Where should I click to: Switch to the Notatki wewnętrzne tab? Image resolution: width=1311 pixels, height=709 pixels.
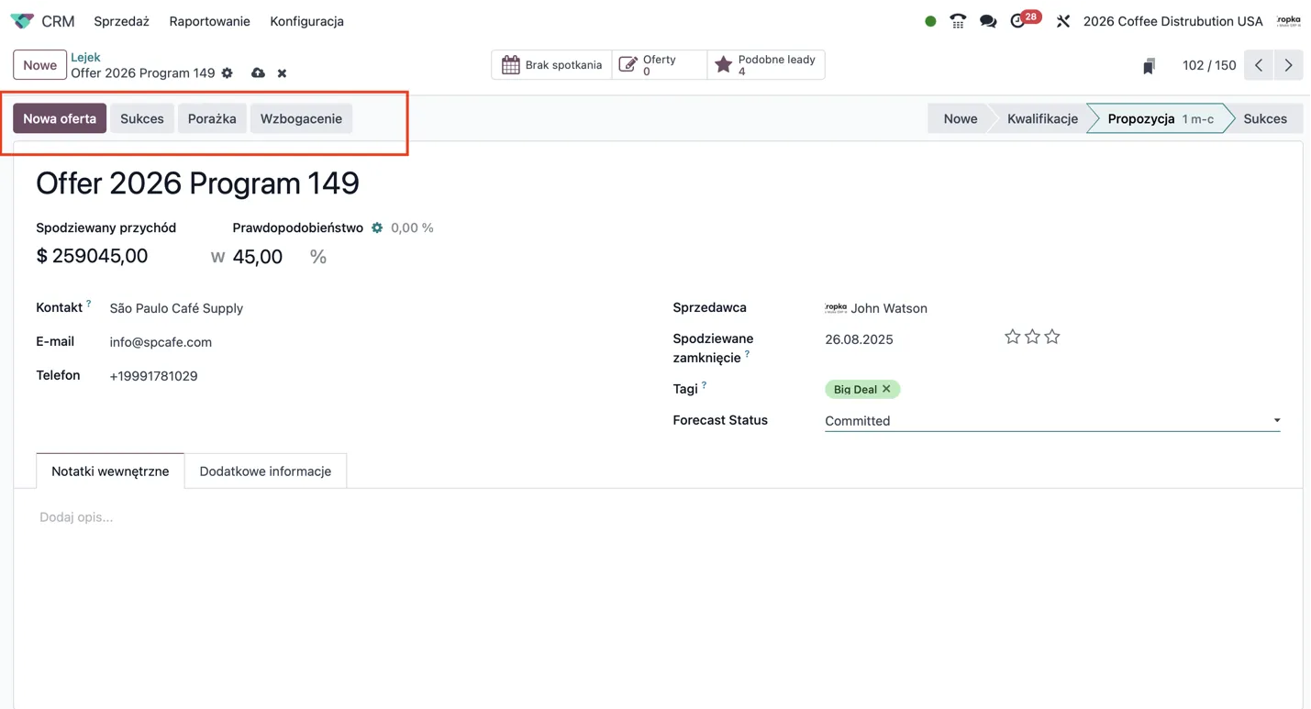(x=110, y=471)
